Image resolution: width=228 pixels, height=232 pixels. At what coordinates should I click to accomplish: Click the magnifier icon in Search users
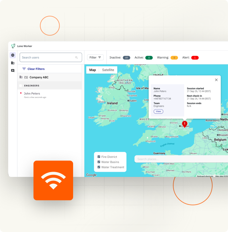click(76, 57)
